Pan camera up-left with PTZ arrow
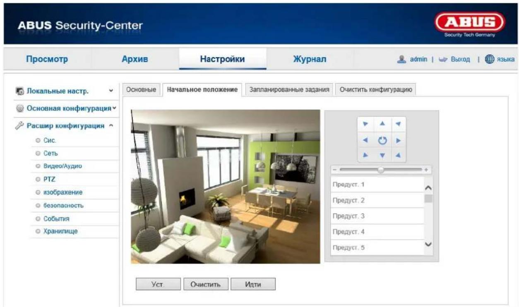Viewport: 519px width, 307px height. click(365, 124)
